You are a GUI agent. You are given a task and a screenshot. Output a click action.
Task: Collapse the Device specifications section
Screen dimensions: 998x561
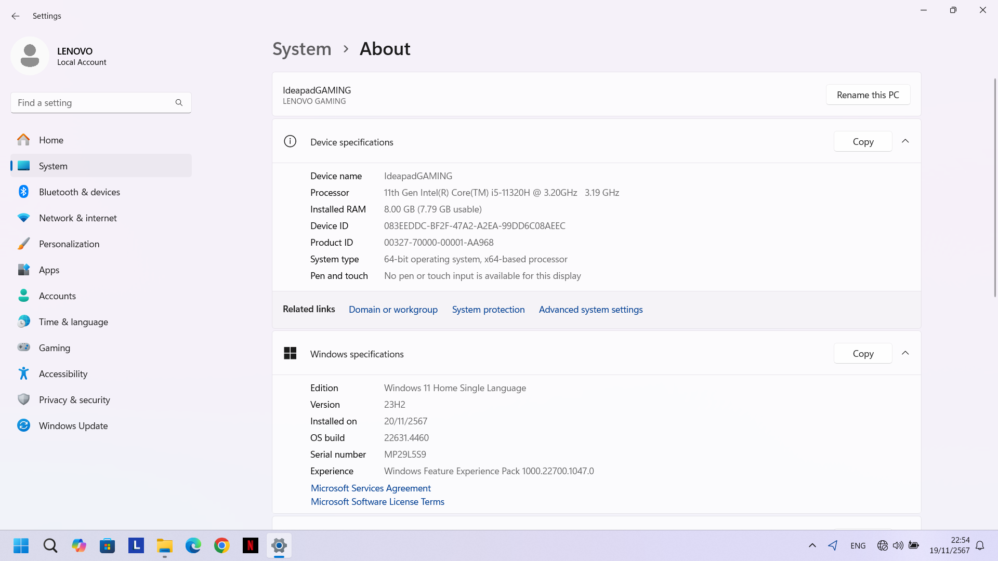point(905,141)
